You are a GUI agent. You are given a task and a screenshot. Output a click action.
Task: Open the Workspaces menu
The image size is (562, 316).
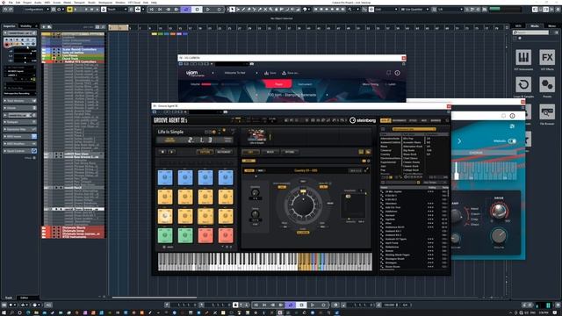[105, 2]
